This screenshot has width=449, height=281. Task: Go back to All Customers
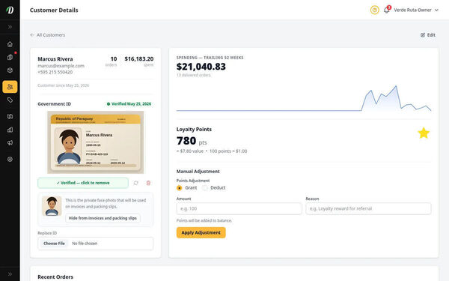[x=48, y=35]
